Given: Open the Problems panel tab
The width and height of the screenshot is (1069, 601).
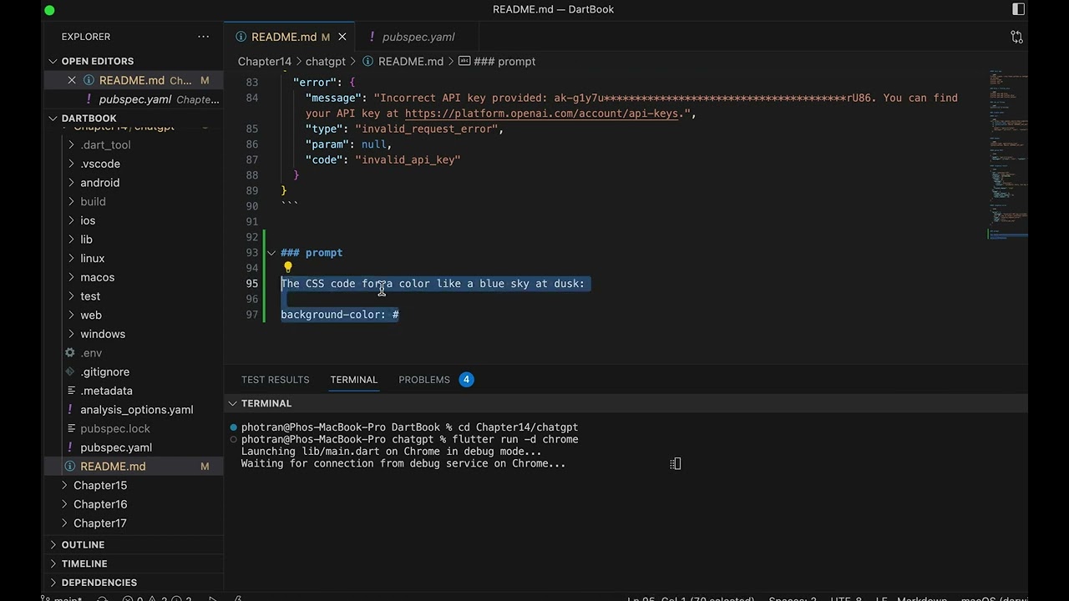Looking at the screenshot, I should 424,380.
